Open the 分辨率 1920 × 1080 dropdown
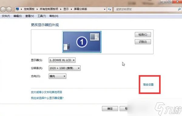The width and height of the screenshot is (182, 116). click(65, 68)
